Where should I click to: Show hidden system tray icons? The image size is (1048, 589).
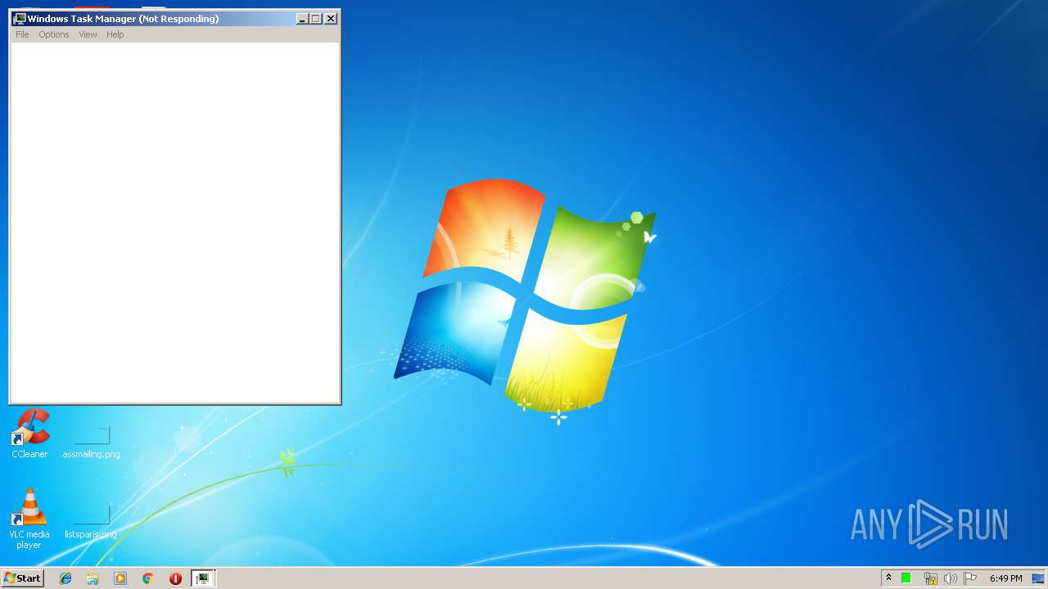point(888,578)
